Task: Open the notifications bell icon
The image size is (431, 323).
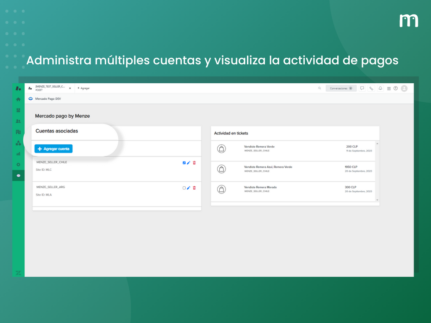Action: pos(380,88)
